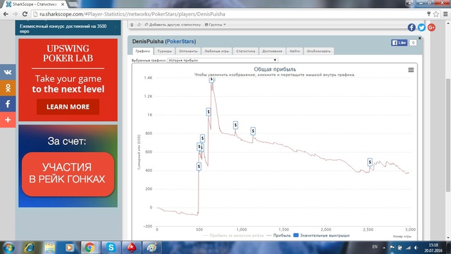
Task: Switch to 'Графики' tab
Action: (142, 51)
